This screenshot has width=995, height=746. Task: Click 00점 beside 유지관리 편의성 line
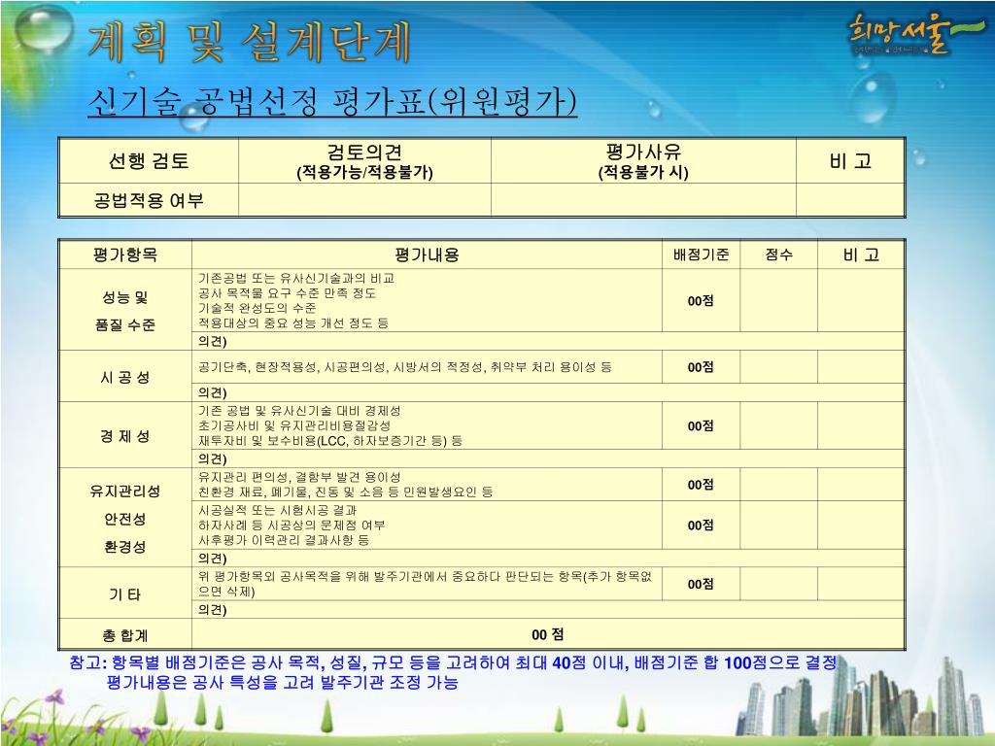(701, 485)
